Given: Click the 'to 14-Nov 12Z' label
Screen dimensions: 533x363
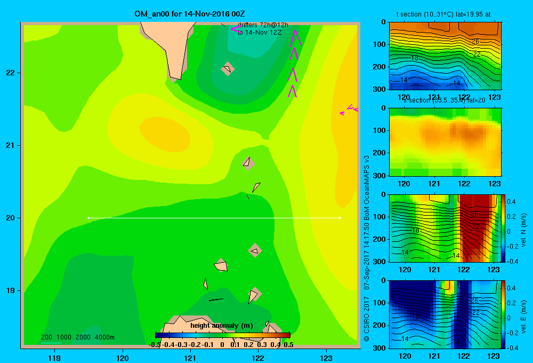Looking at the screenshot, I should pos(260,33).
